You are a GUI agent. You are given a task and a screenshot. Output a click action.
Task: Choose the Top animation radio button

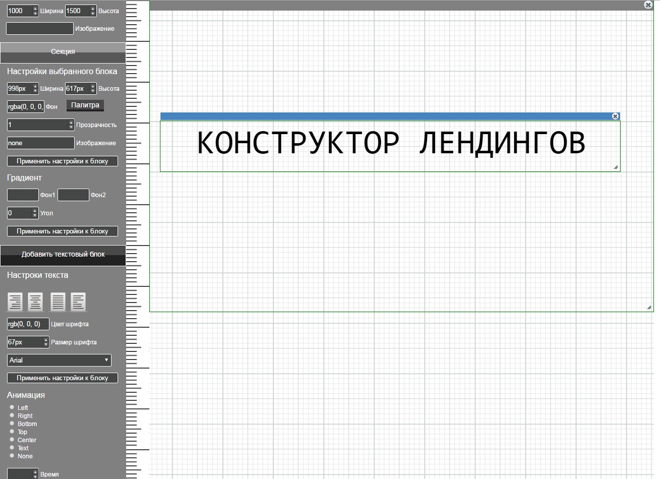coord(12,431)
